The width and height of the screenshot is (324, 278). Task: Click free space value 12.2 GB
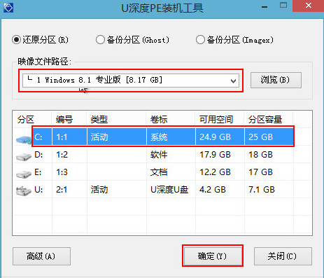click(x=215, y=172)
